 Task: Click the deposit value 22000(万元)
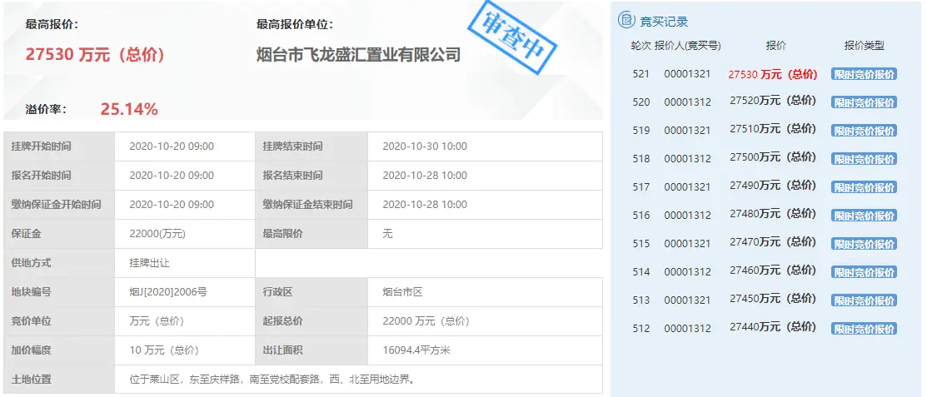[157, 234]
